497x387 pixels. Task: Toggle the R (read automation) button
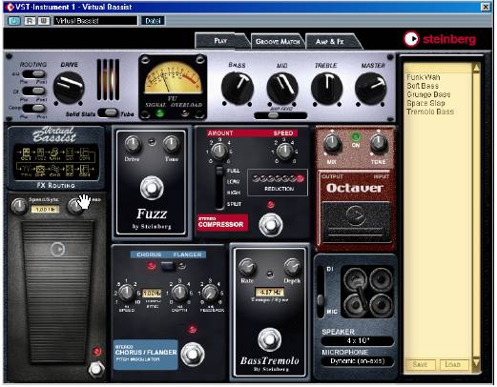30,21
